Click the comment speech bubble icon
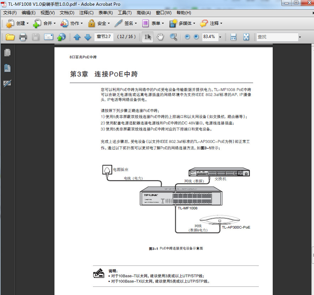The height and width of the screenshot is (295, 314). point(204,23)
